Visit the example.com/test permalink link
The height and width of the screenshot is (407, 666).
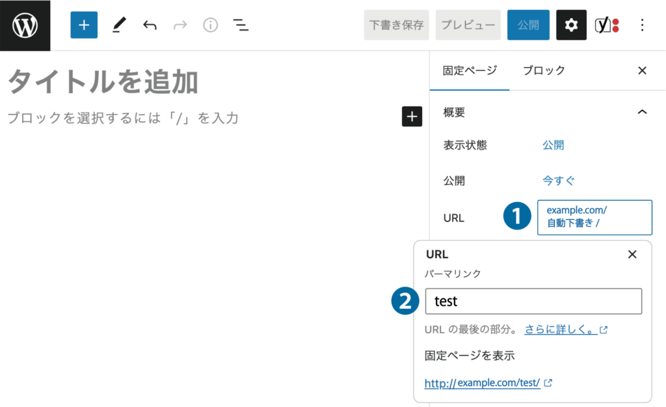(x=483, y=383)
